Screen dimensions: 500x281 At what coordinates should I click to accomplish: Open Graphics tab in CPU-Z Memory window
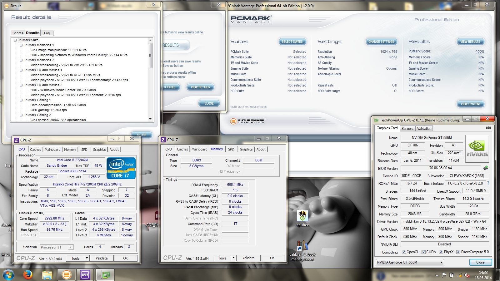(246, 149)
